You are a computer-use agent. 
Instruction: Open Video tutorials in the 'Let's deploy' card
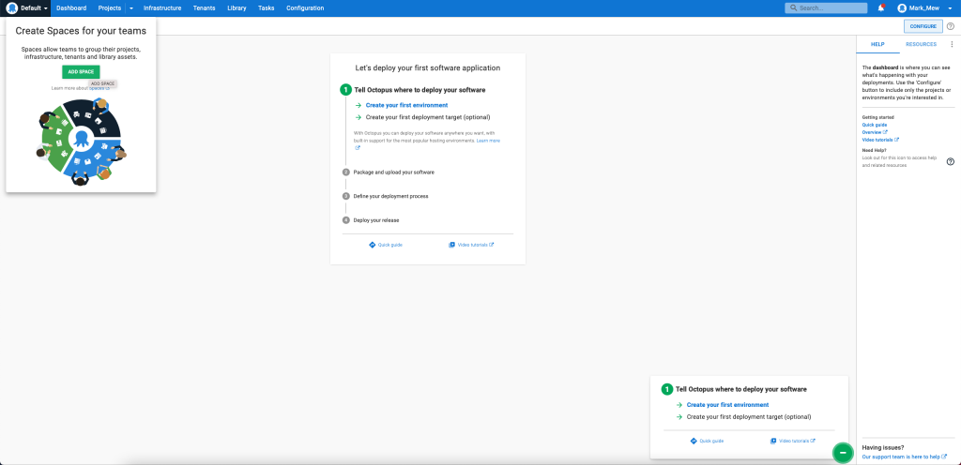[471, 245]
